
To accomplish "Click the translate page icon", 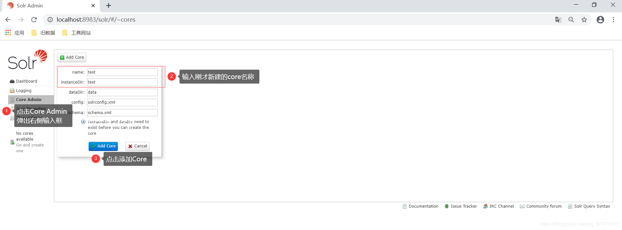I will point(558,20).
